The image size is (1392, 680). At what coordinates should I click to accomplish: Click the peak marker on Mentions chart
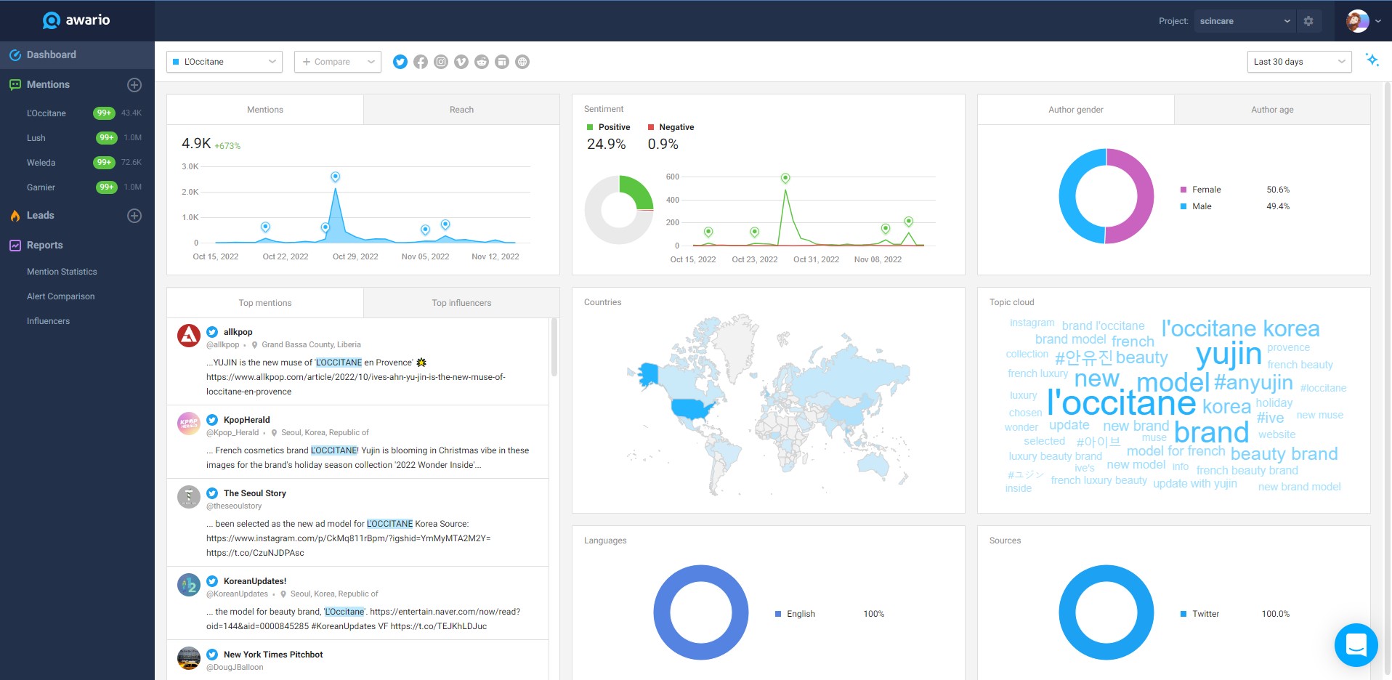click(x=335, y=177)
